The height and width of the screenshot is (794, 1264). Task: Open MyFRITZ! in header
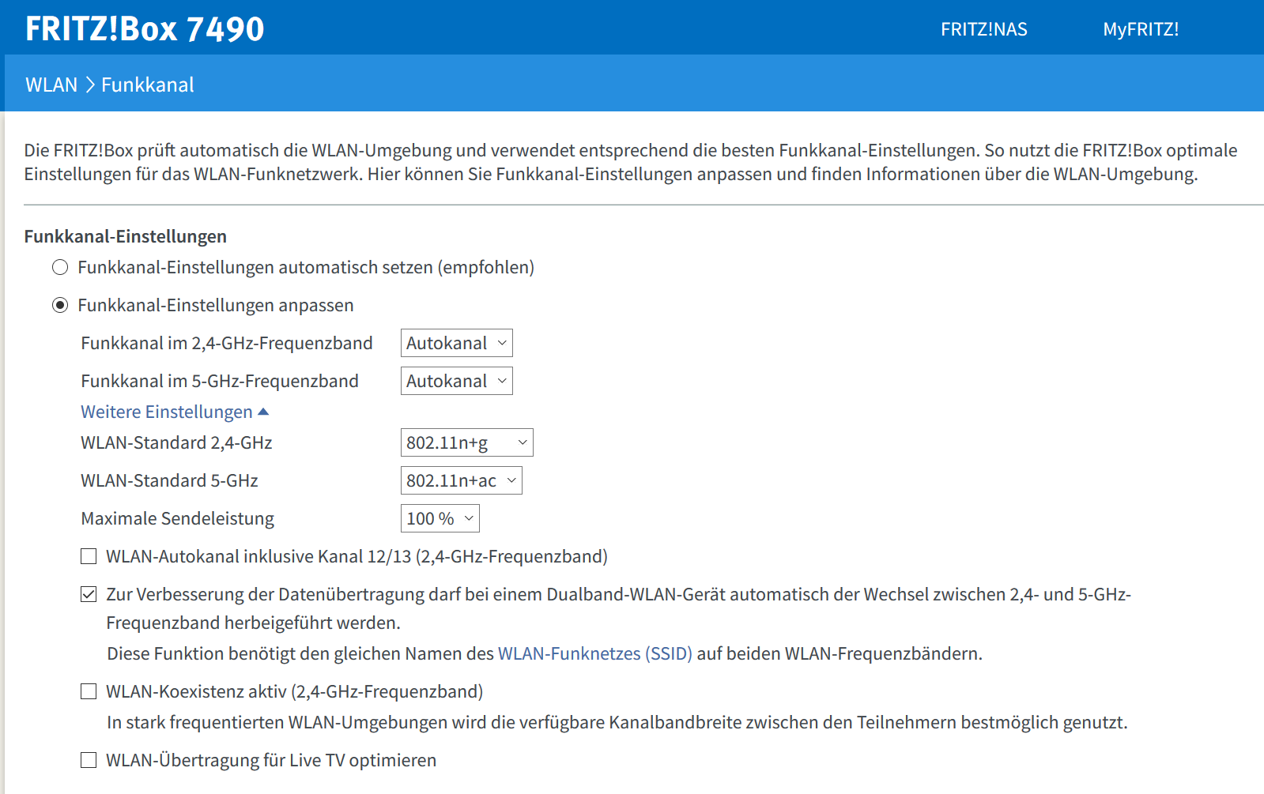[1141, 29]
